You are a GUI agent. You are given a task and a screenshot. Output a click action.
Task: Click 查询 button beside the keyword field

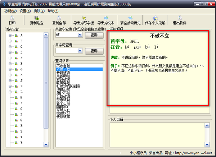94,35
